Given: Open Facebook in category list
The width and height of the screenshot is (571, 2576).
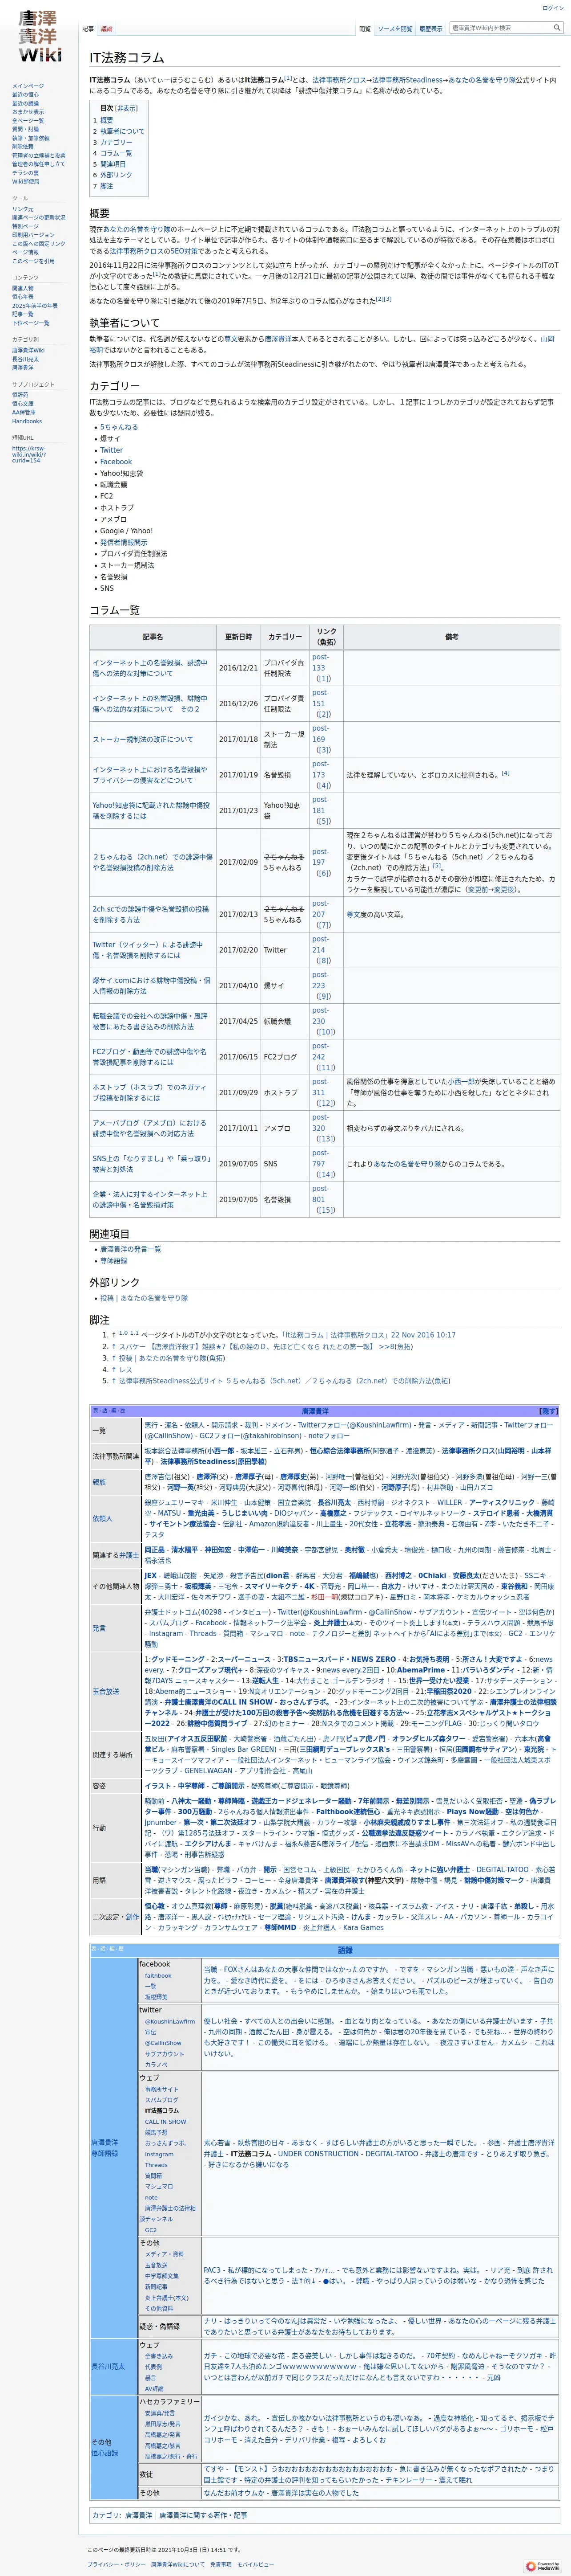Looking at the screenshot, I should pyautogui.click(x=116, y=462).
